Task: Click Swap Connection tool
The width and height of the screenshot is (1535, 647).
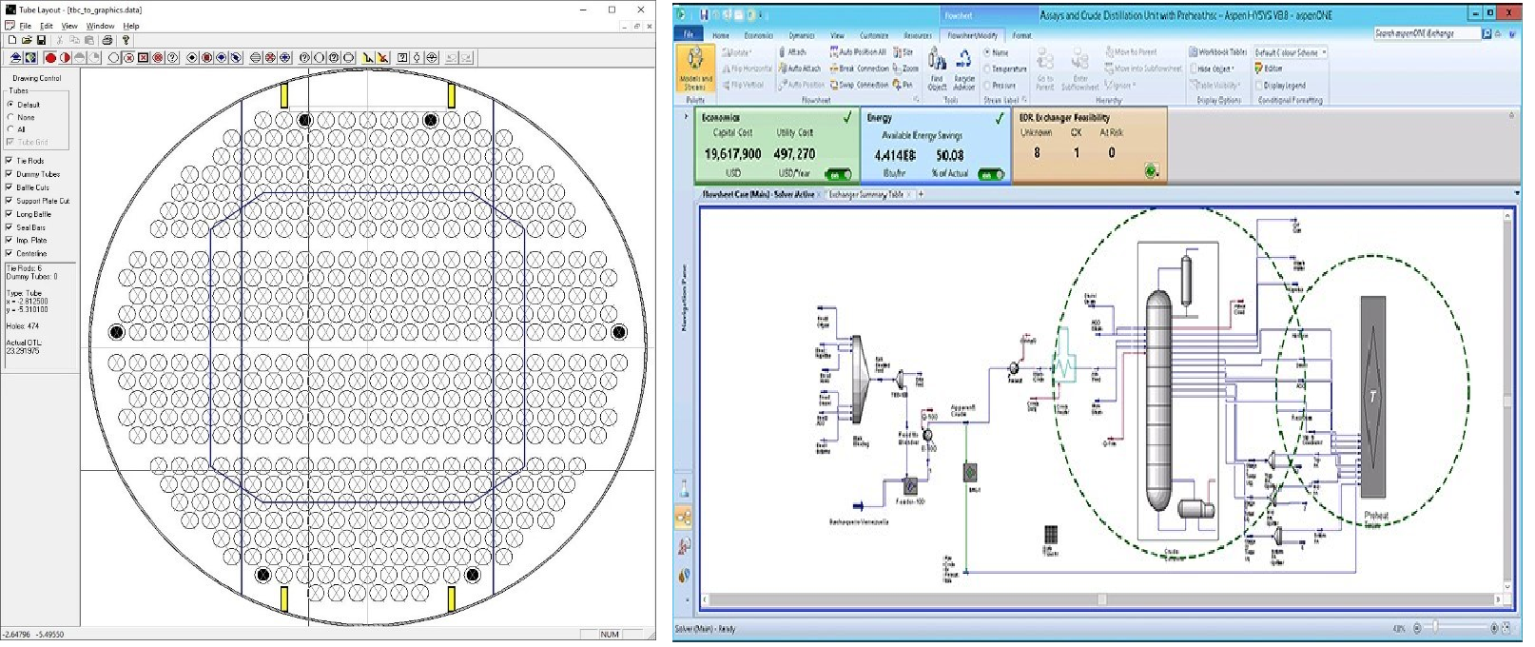Action: pos(859,85)
